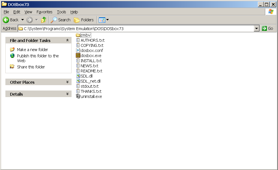Open the Edit menu
Image resolution: width=278 pixels, height=170 pixels.
[17, 12]
